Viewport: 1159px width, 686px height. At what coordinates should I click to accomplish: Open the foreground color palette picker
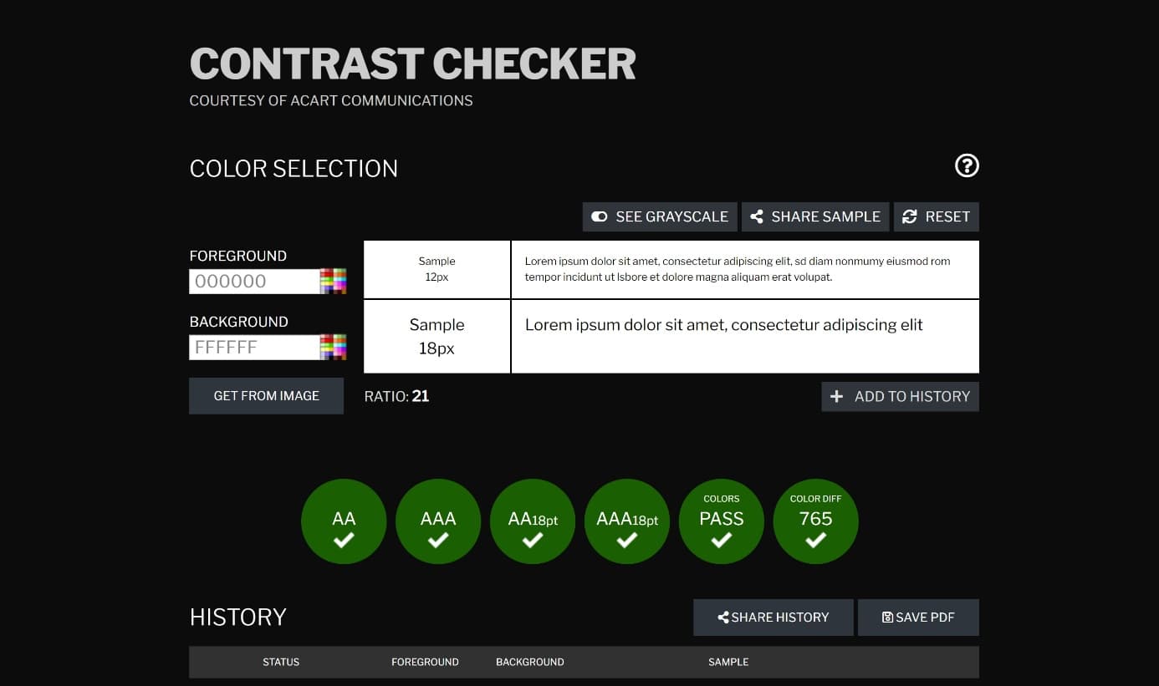click(x=333, y=282)
